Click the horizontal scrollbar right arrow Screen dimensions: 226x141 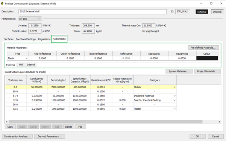[219, 122]
